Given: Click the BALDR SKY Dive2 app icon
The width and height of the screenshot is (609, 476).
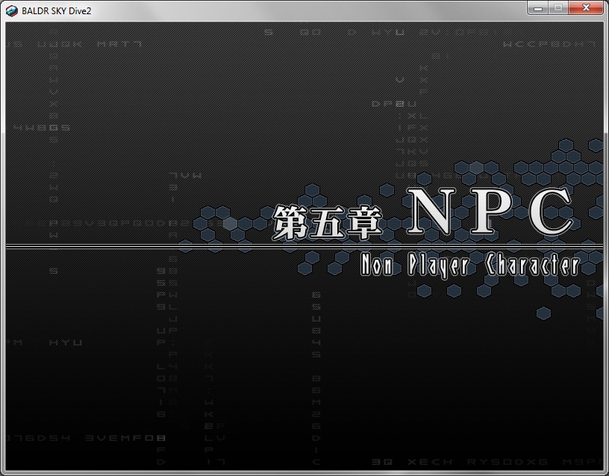Looking at the screenshot, I should coord(12,11).
